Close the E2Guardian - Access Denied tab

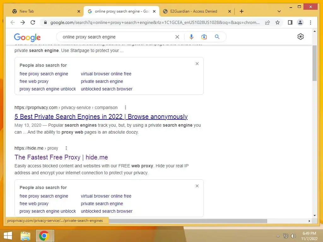point(230,11)
